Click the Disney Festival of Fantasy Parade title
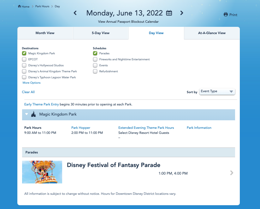This screenshot has width=260, height=209. [x=114, y=165]
